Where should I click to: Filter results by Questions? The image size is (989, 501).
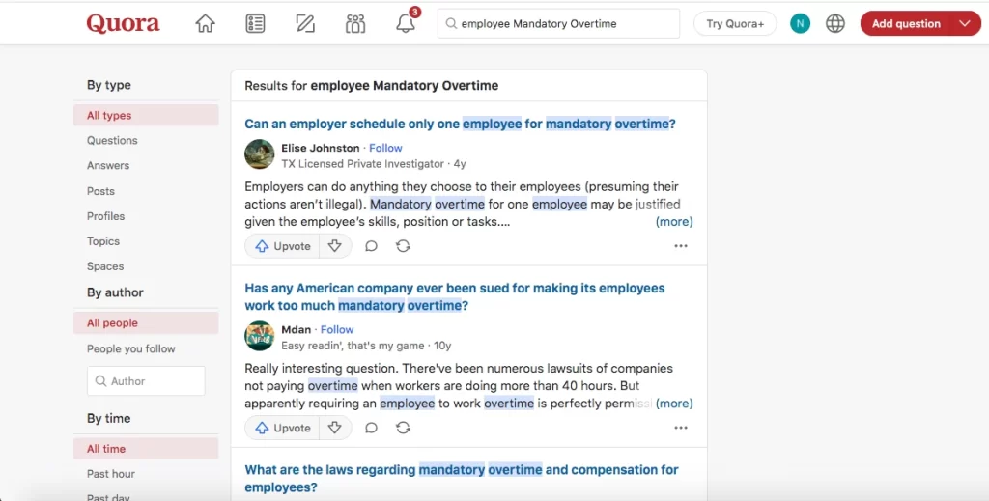coord(112,141)
